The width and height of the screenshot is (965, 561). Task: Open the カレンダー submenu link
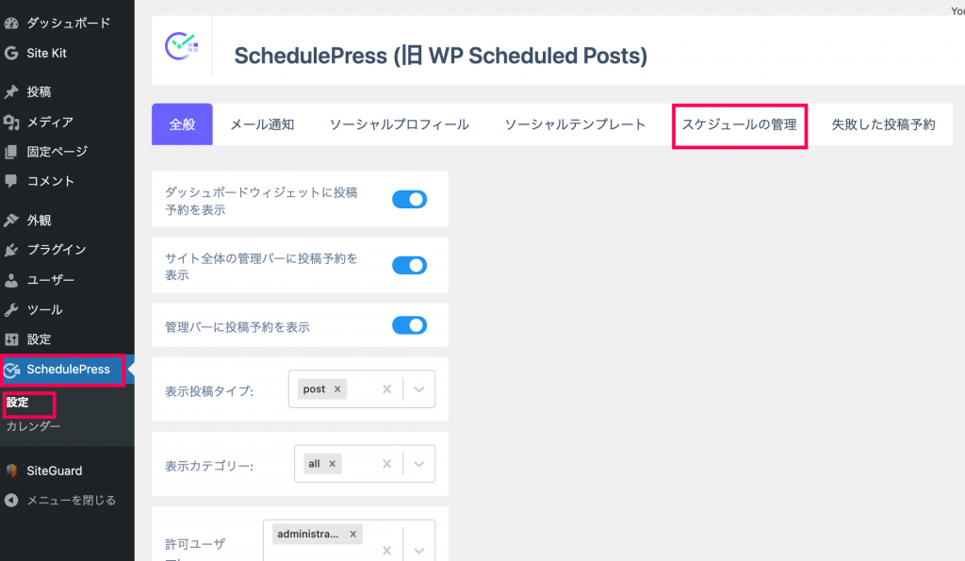click(x=33, y=426)
